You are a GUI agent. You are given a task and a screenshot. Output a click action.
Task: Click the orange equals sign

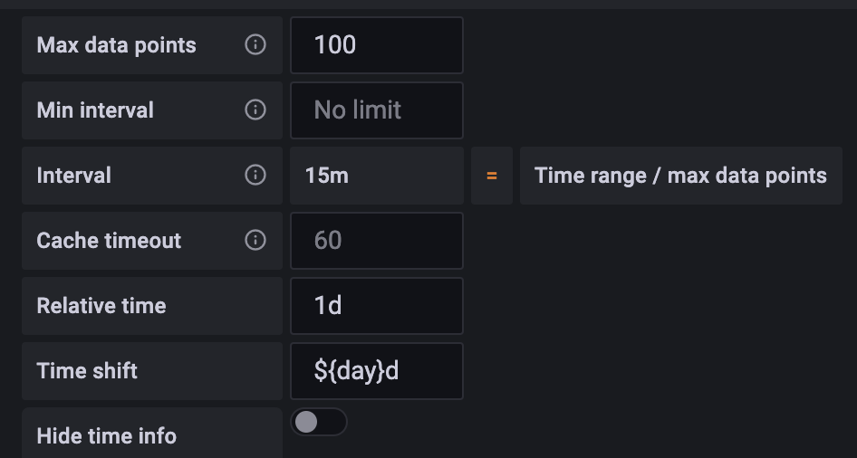[x=492, y=176]
